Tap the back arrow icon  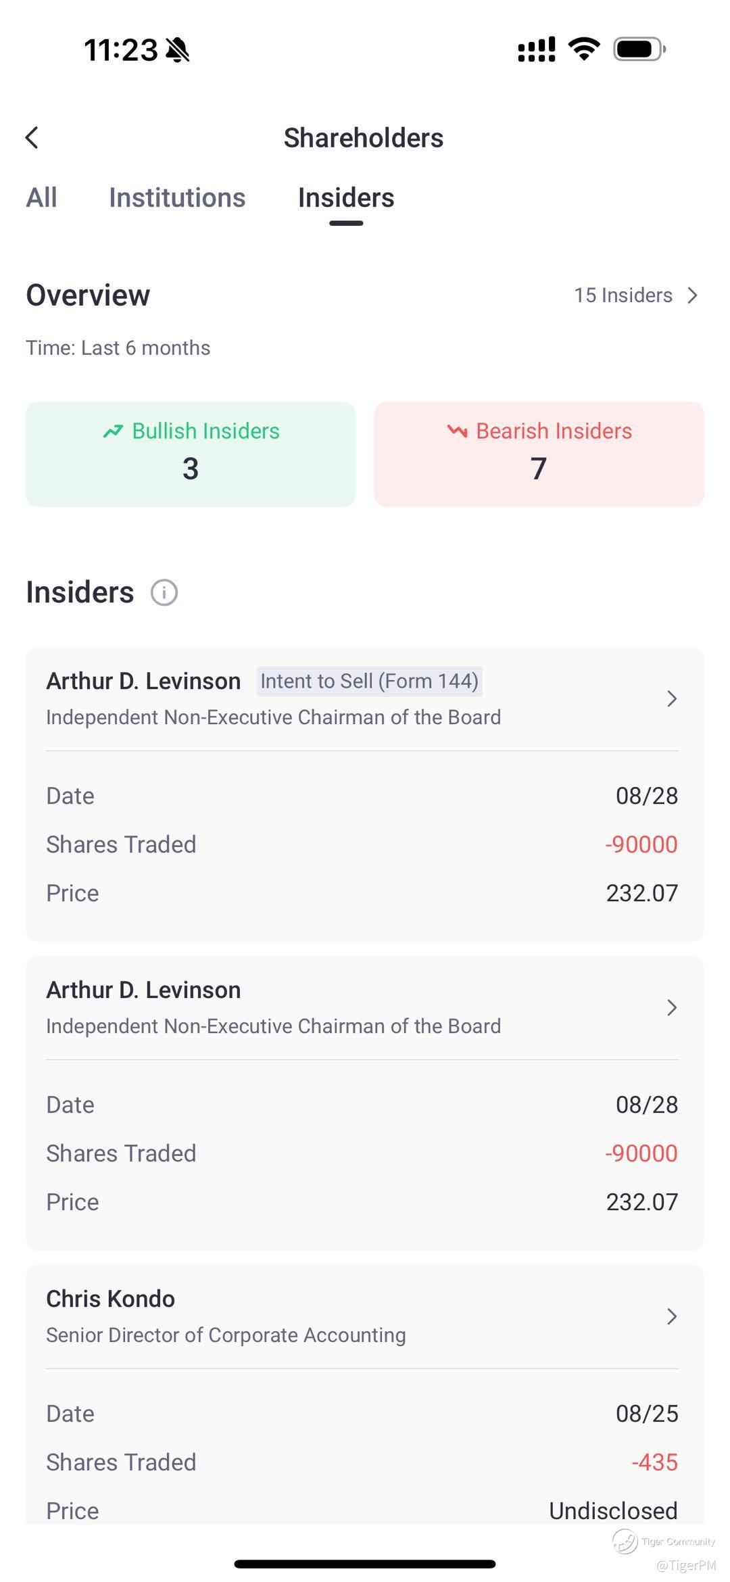click(x=32, y=137)
